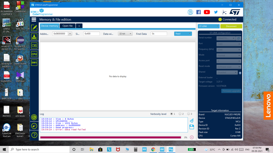273x153 pixels.
Task: Open the External Loaders (EL) icon
Action: (34, 117)
